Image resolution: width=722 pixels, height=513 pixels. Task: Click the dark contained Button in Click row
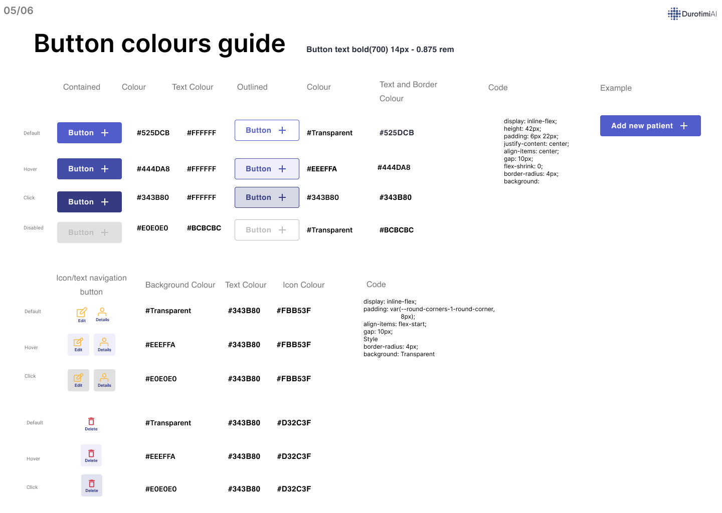(x=89, y=201)
